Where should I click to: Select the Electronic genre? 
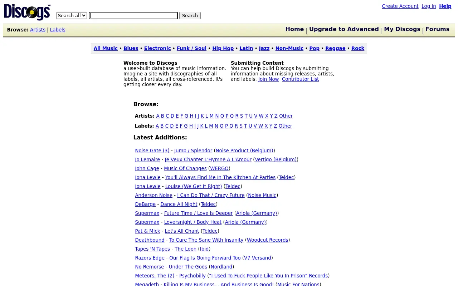157,48
